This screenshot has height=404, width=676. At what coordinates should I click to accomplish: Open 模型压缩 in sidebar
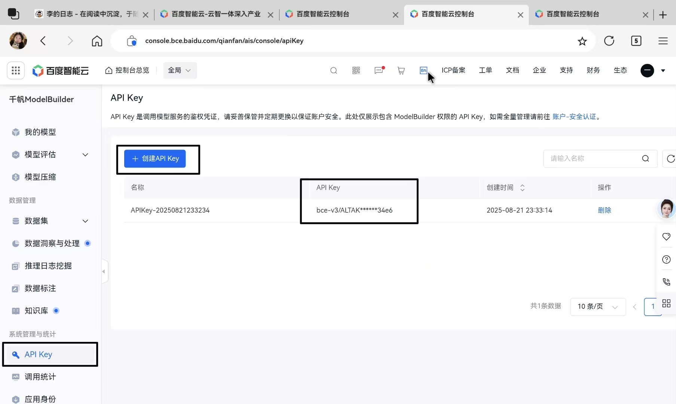coord(40,177)
